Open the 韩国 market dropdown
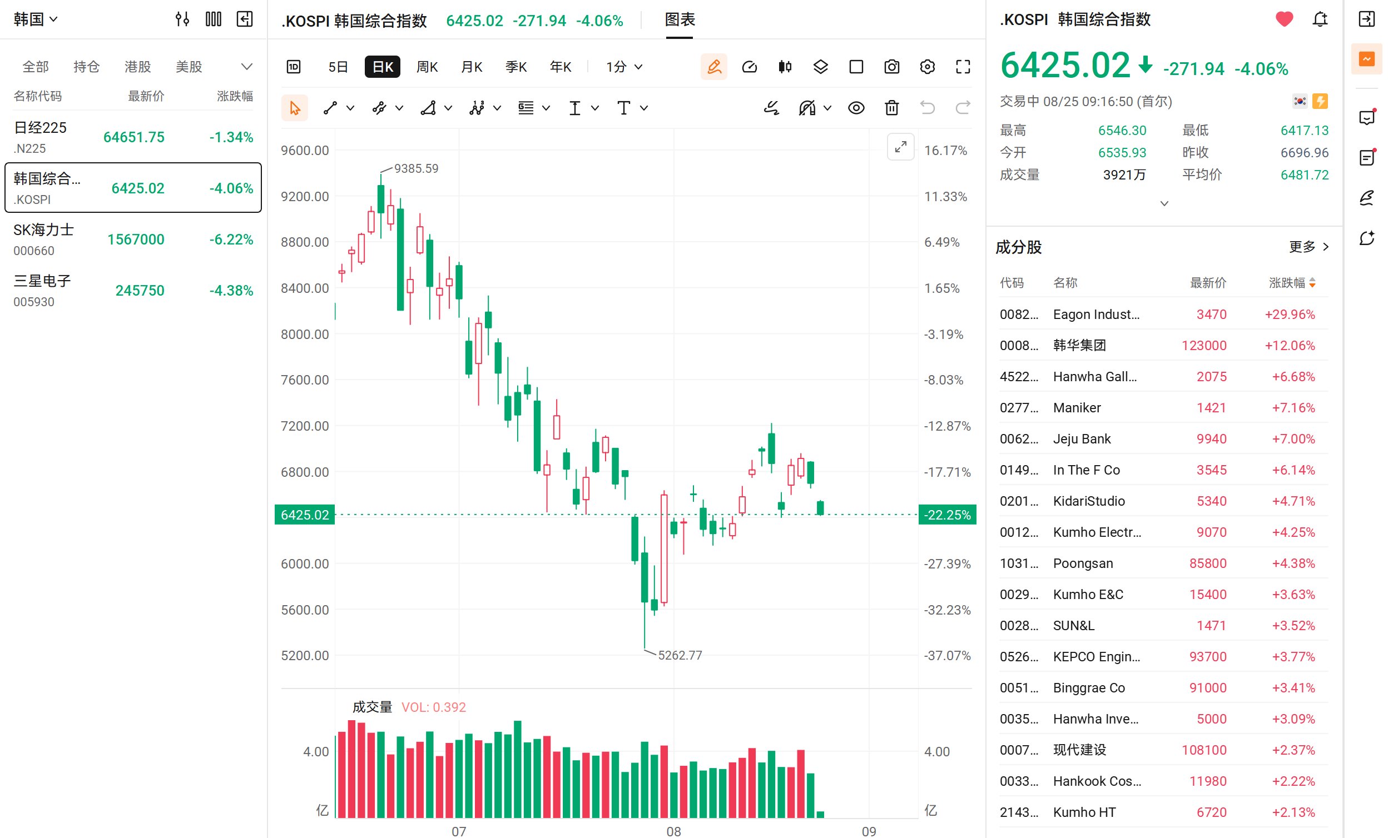Viewport: 1388px width, 838px height. tap(36, 19)
